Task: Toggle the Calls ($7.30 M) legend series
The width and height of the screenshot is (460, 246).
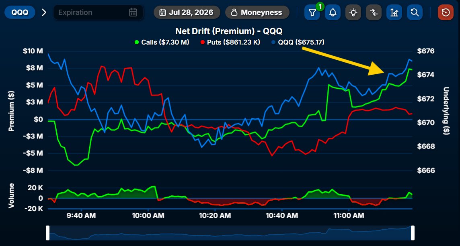Action: click(162, 42)
